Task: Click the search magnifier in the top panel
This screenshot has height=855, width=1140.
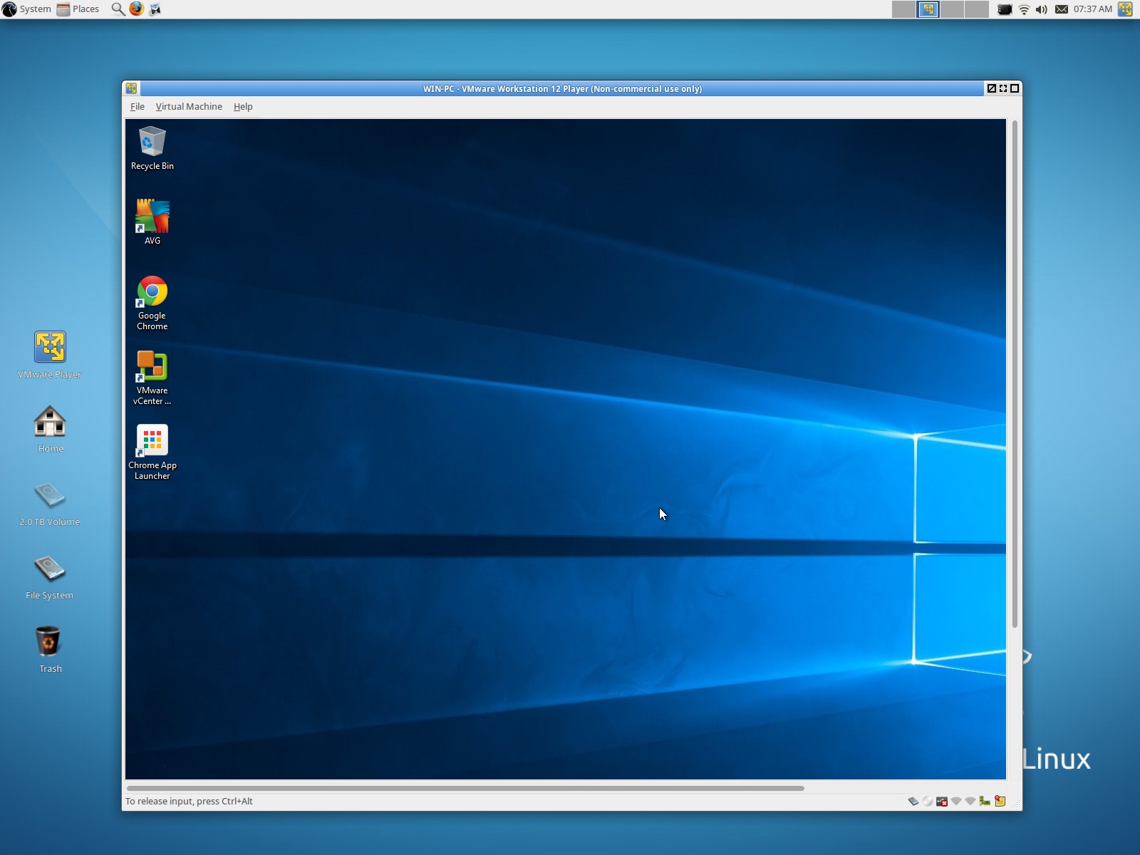Action: pyautogui.click(x=118, y=9)
